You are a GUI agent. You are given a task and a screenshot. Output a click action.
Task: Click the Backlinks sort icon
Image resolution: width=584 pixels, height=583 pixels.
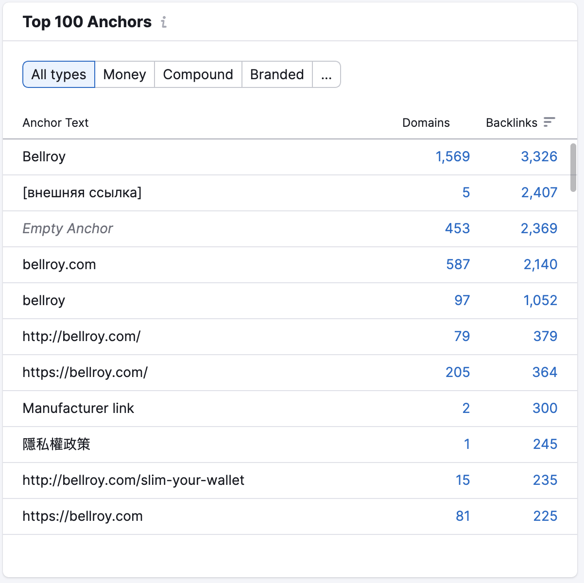549,122
